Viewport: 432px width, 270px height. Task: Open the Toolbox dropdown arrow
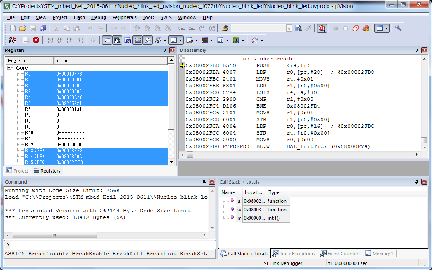pyautogui.click(x=262, y=40)
